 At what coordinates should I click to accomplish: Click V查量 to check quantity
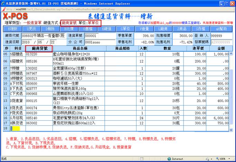(144, 29)
